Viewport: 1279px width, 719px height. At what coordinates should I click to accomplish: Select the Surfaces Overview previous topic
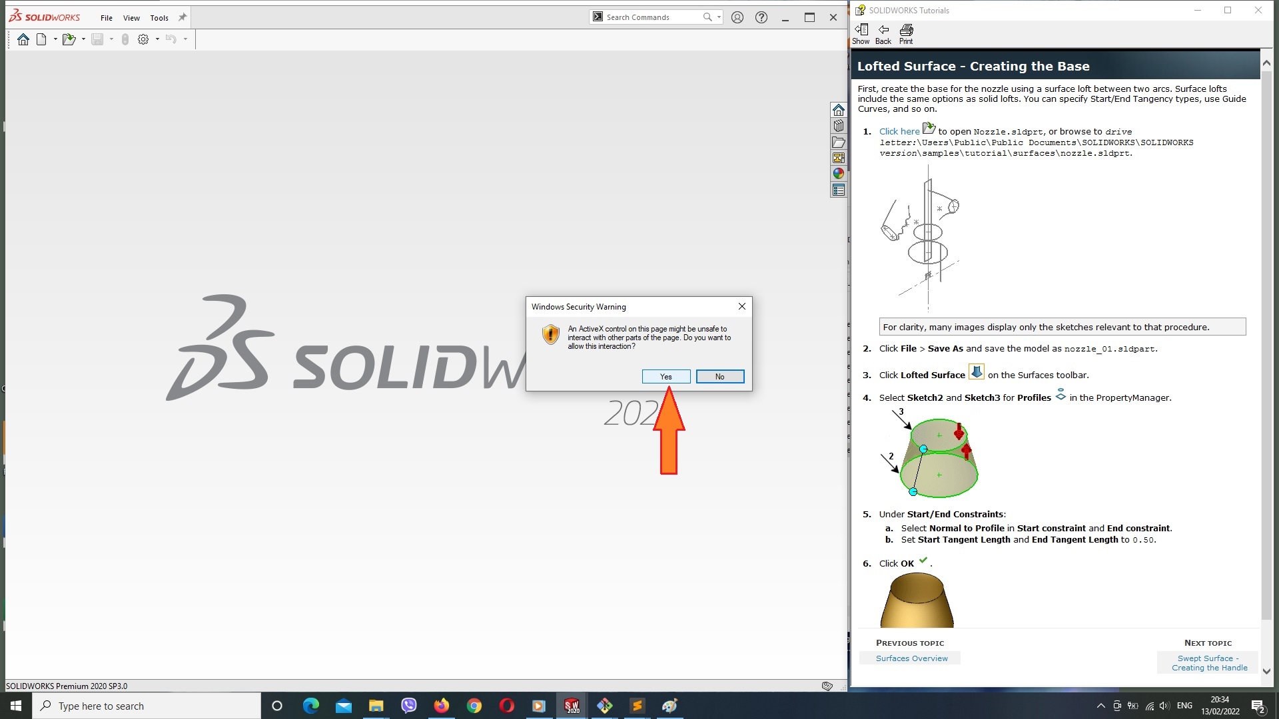[912, 658]
